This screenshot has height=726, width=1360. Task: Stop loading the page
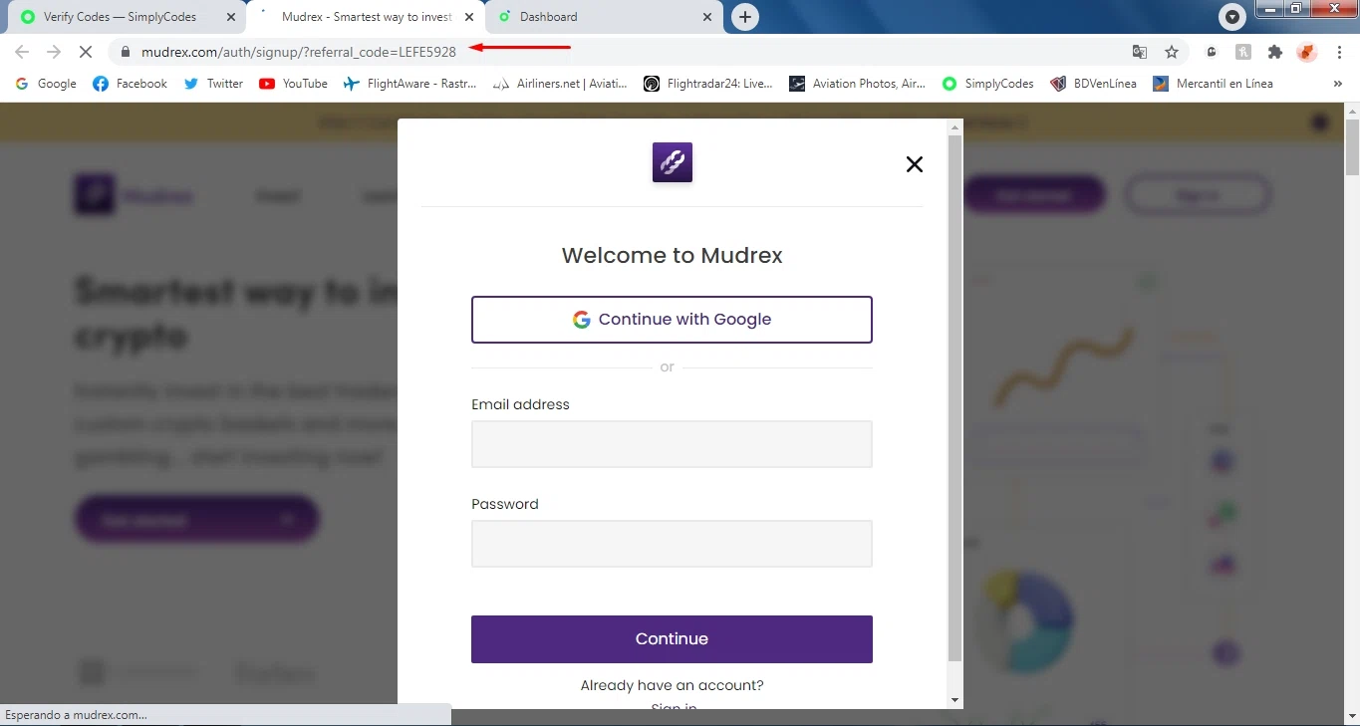(x=87, y=52)
